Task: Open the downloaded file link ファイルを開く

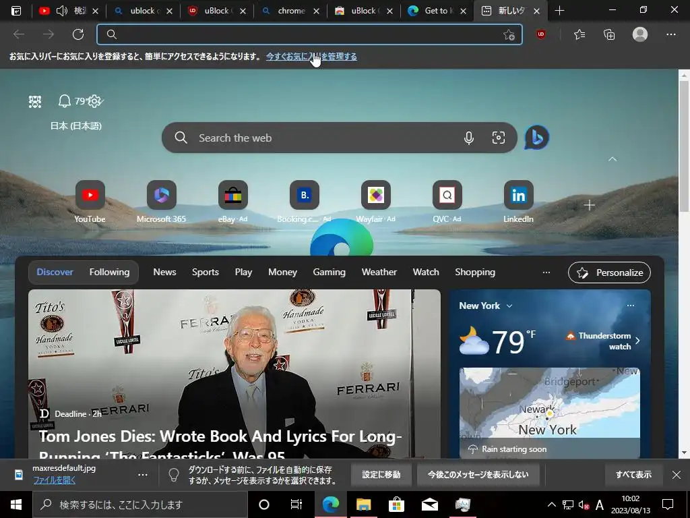Action: (54, 480)
